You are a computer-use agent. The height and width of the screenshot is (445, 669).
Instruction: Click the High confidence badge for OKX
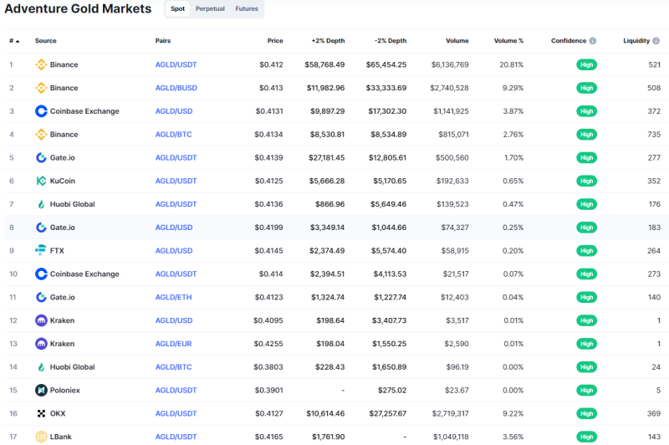586,413
